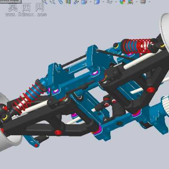Expand the Apply Scene dropdown arrow
The height and width of the screenshot is (169, 169).
click(136, 2)
